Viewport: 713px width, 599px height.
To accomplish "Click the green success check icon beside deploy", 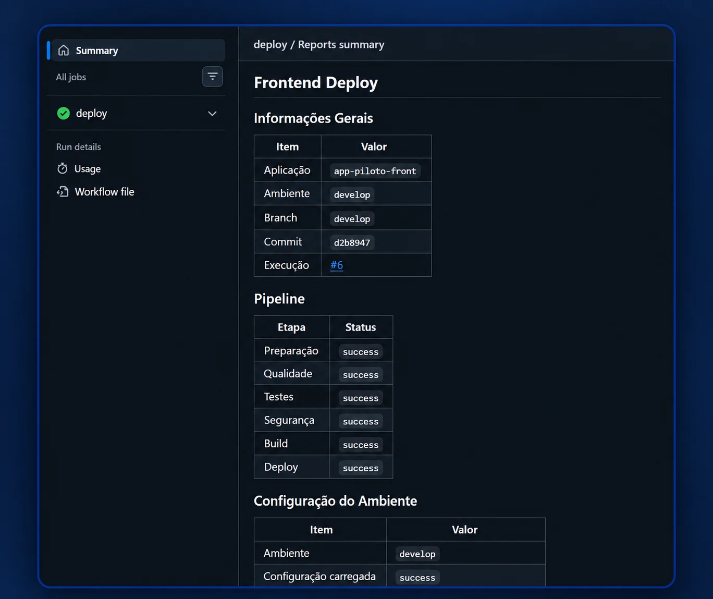I will (x=64, y=113).
